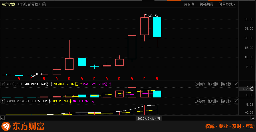Screen dimensions: 256x132
Task: Click the MAVOL2:3.223亿 value
Action: (95, 84)
